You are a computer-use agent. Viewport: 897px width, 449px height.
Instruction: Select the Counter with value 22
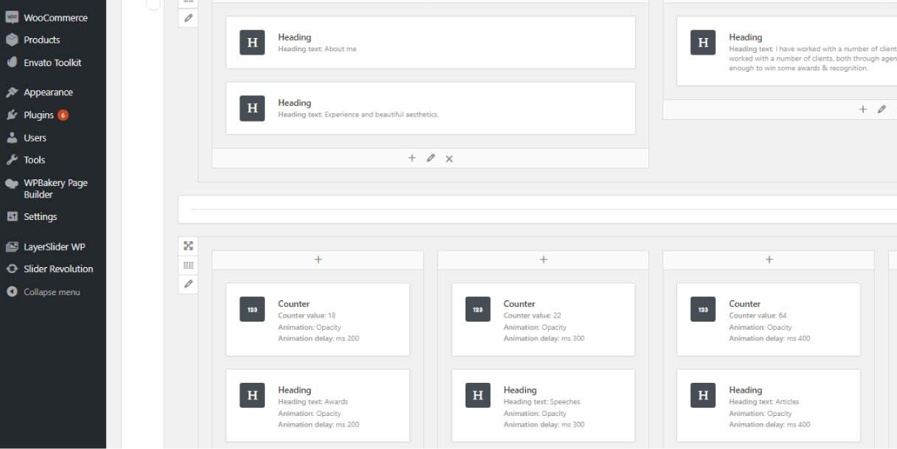[543, 320]
